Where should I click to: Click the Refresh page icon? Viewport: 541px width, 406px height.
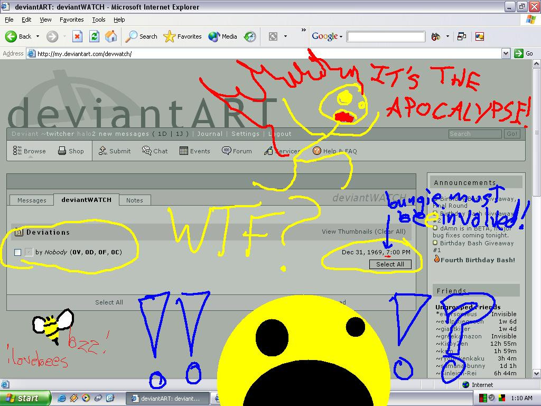click(94, 36)
